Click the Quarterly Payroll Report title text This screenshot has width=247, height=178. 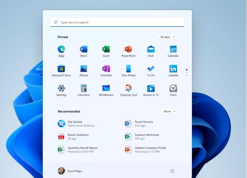82,148
